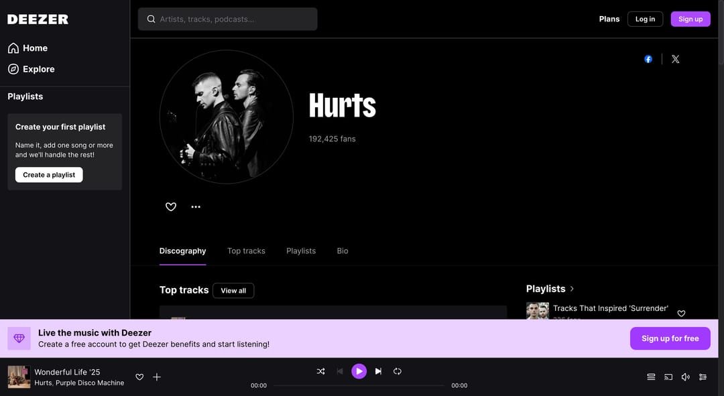Switch to the Playlists tab

[301, 251]
